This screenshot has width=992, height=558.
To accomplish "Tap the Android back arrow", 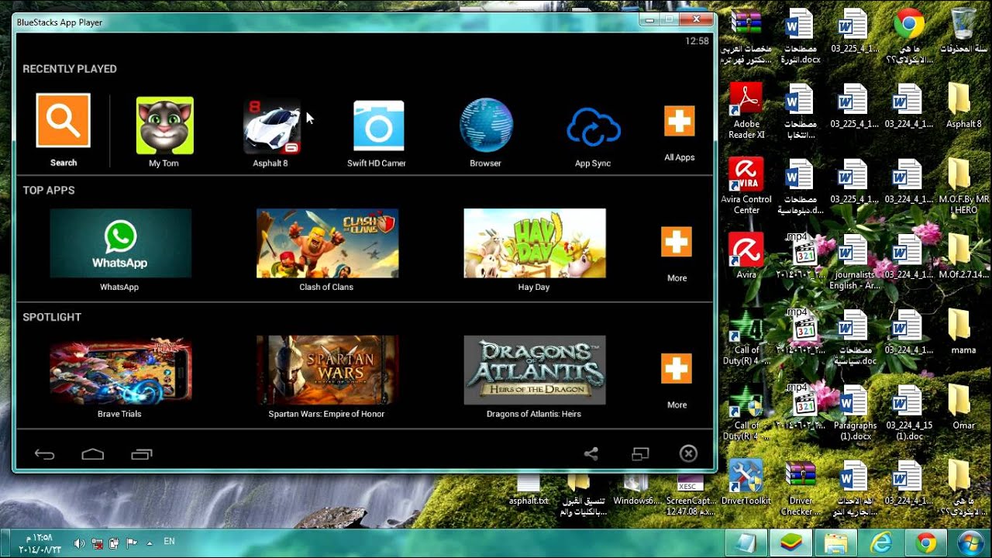I will (x=45, y=454).
